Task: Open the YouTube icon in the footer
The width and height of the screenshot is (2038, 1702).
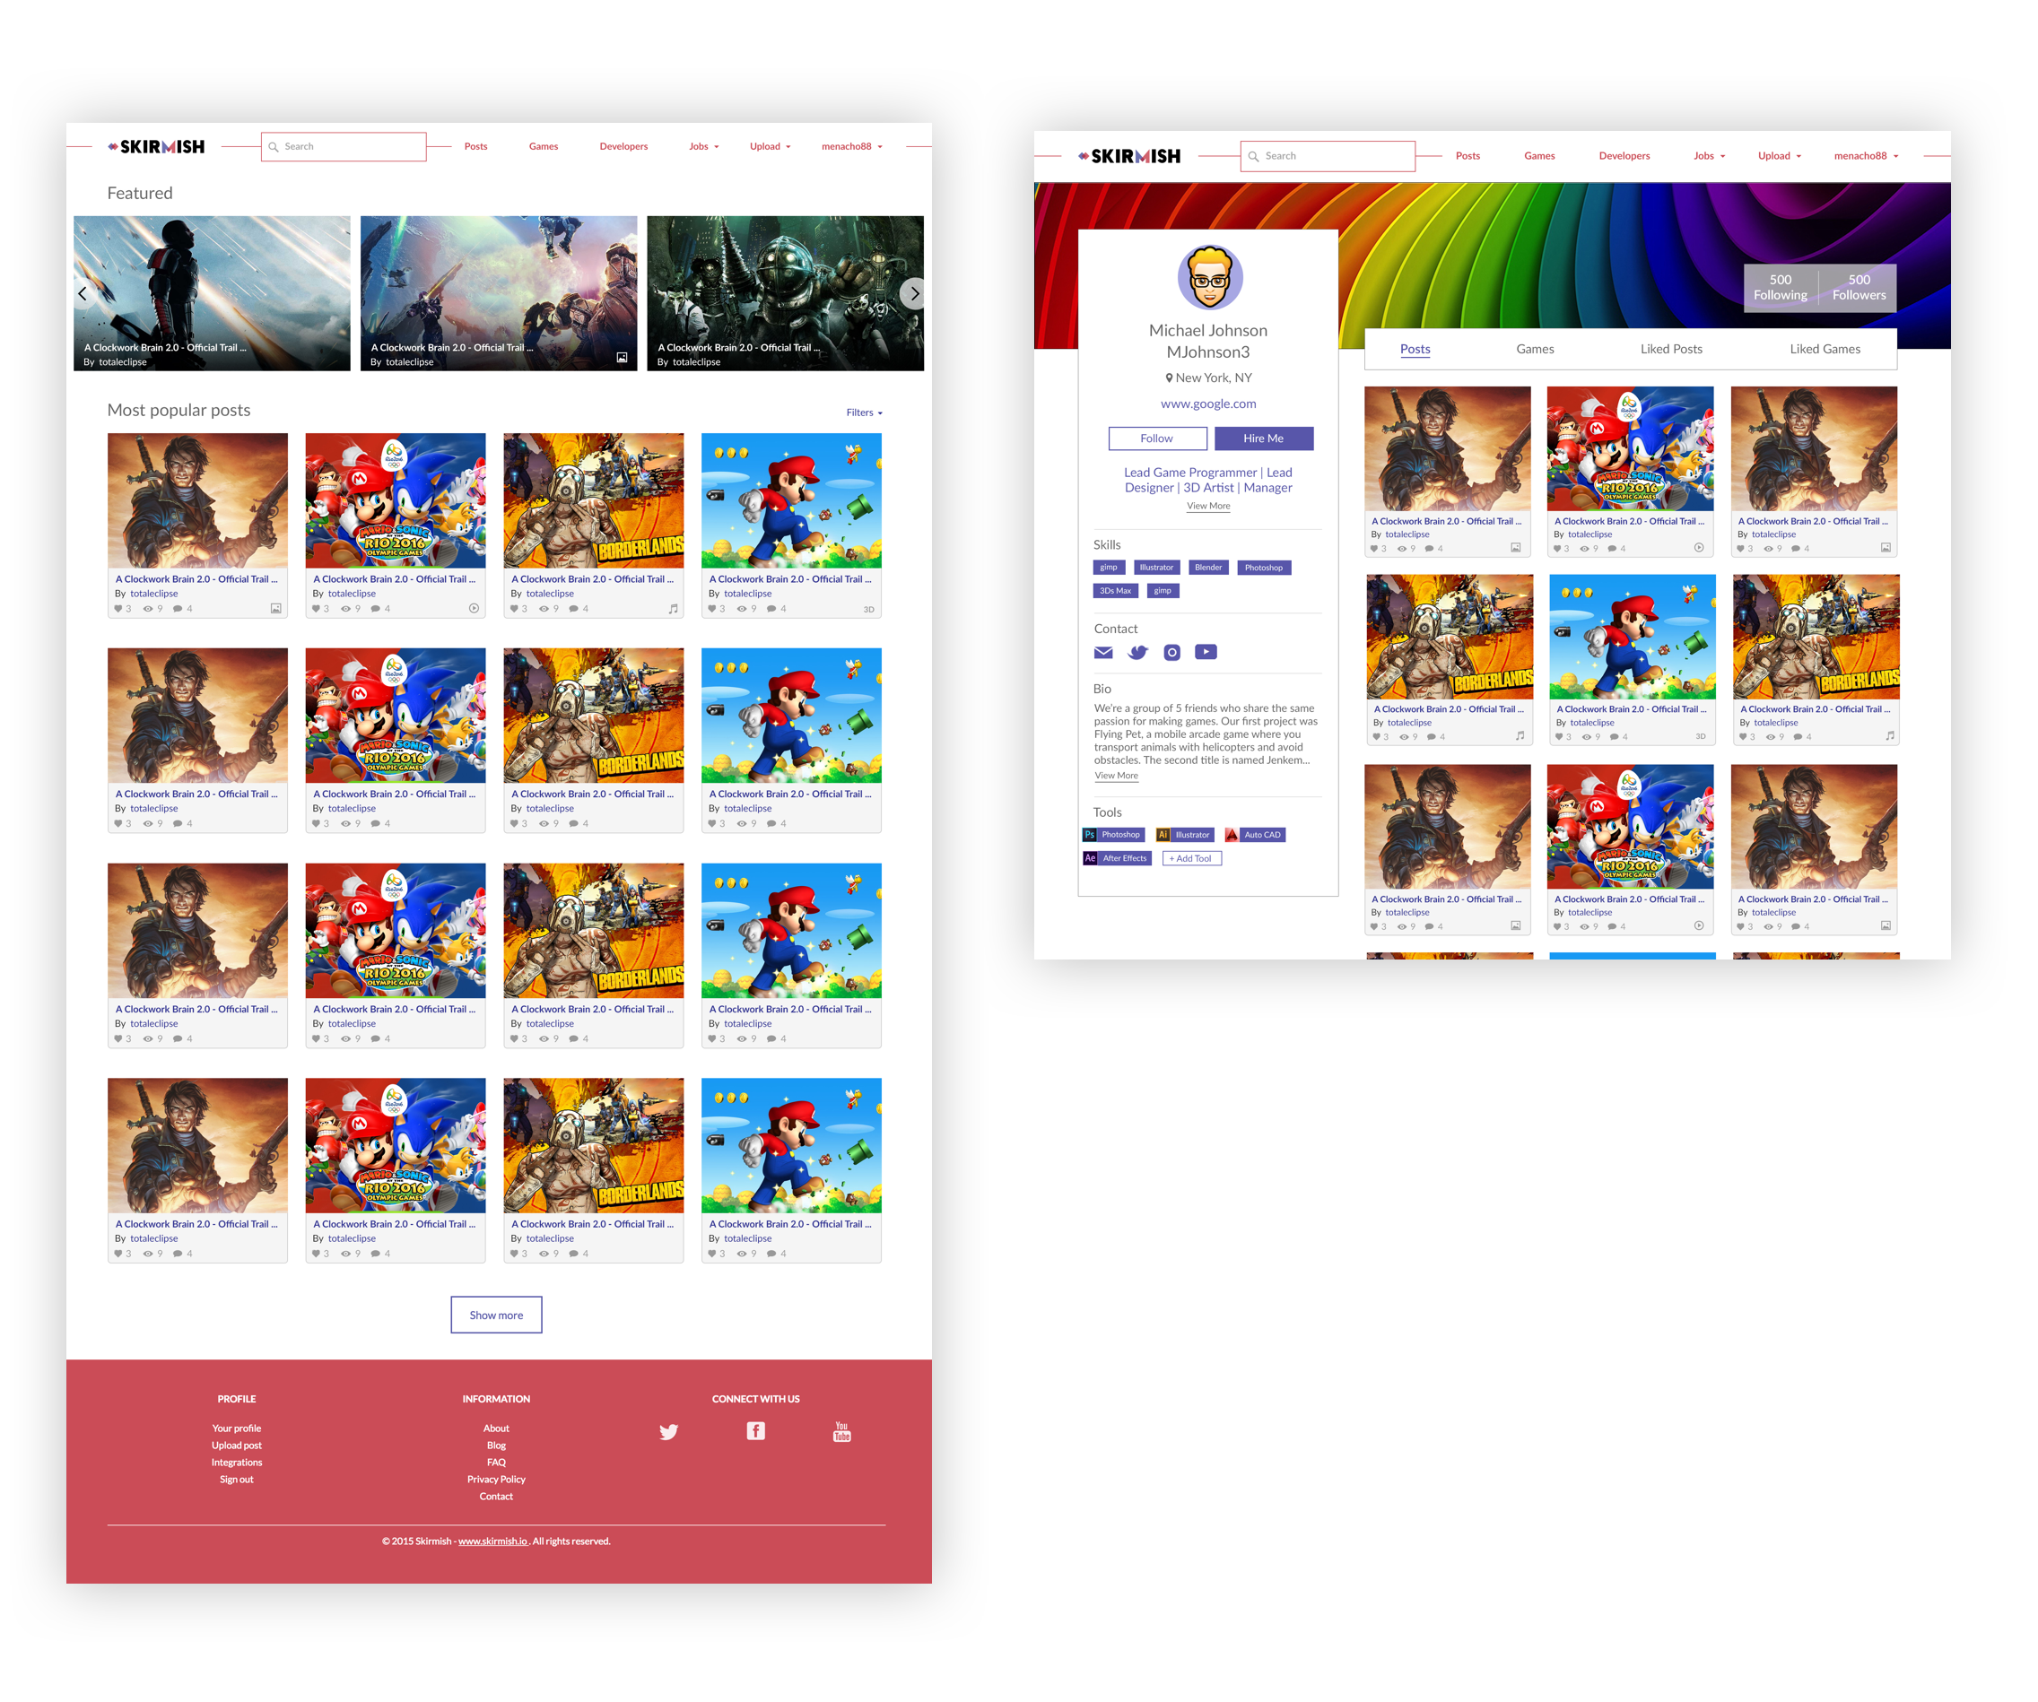Action: (841, 1431)
